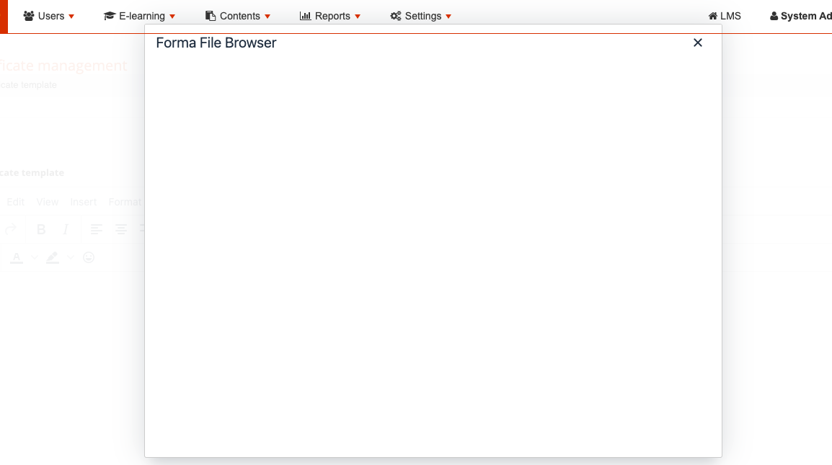832x465 pixels.
Task: Align text left in the editor
Action: pos(97,229)
